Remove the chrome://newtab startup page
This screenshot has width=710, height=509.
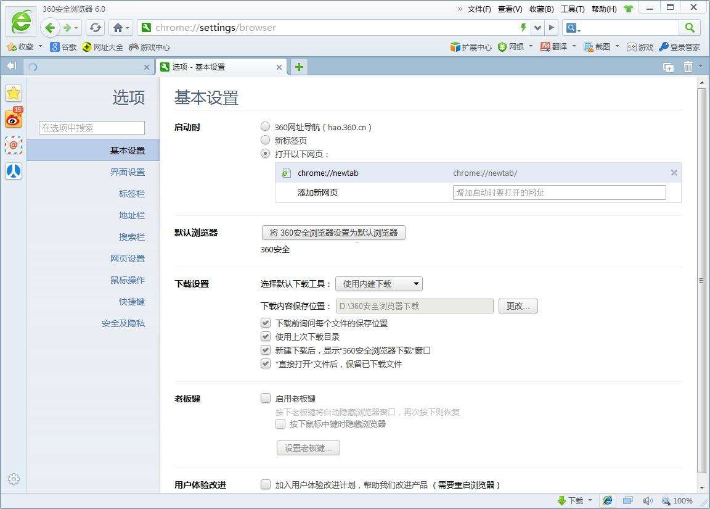point(674,173)
